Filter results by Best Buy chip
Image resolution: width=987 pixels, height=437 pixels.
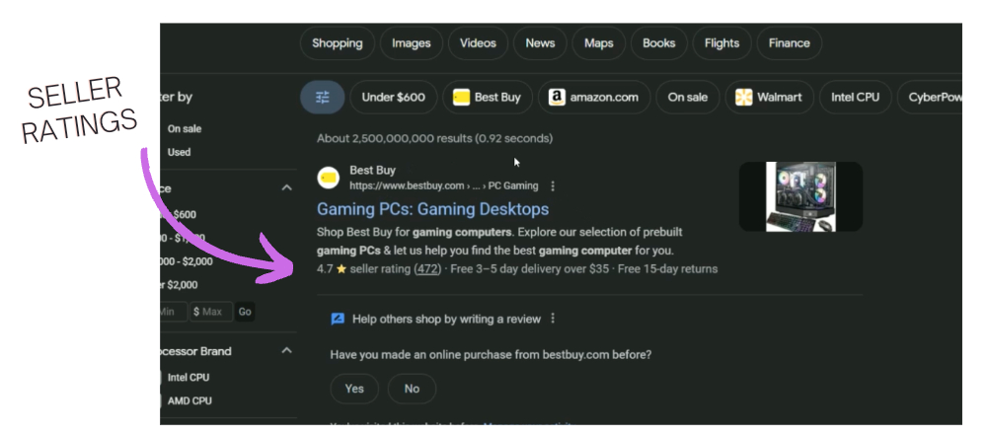488,98
